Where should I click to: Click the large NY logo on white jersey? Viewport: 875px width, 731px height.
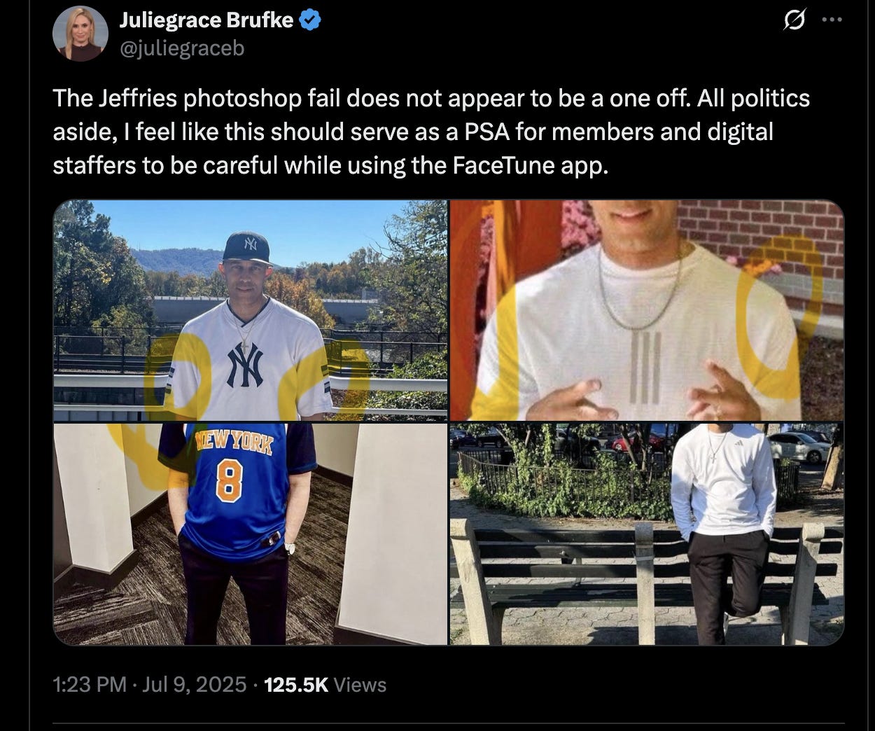click(x=245, y=365)
